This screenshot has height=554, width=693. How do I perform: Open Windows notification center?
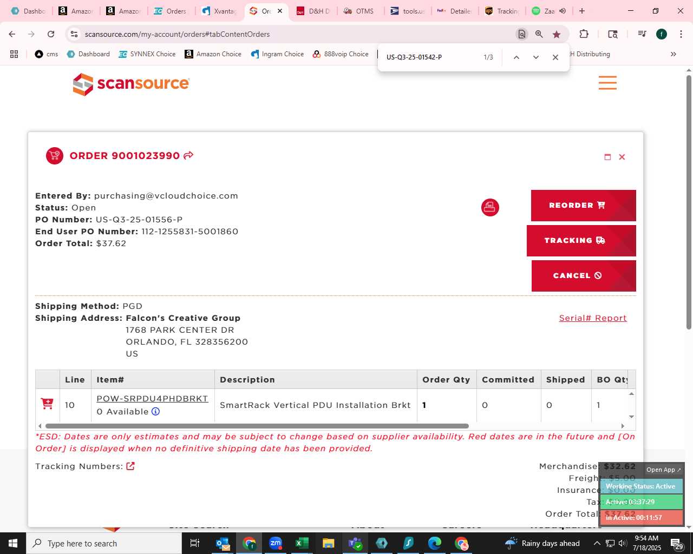[x=677, y=543]
